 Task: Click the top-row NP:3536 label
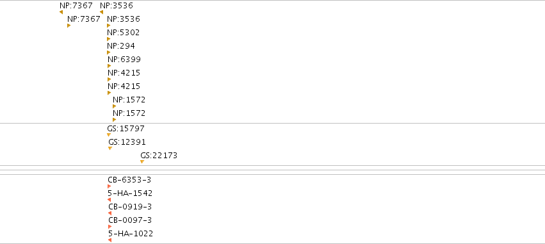click(117, 6)
